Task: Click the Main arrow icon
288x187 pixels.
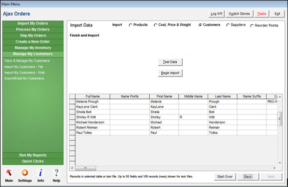Action: [x=9, y=173]
